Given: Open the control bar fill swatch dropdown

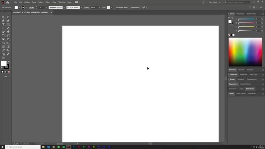Looking at the screenshot, I should click(x=19, y=7).
